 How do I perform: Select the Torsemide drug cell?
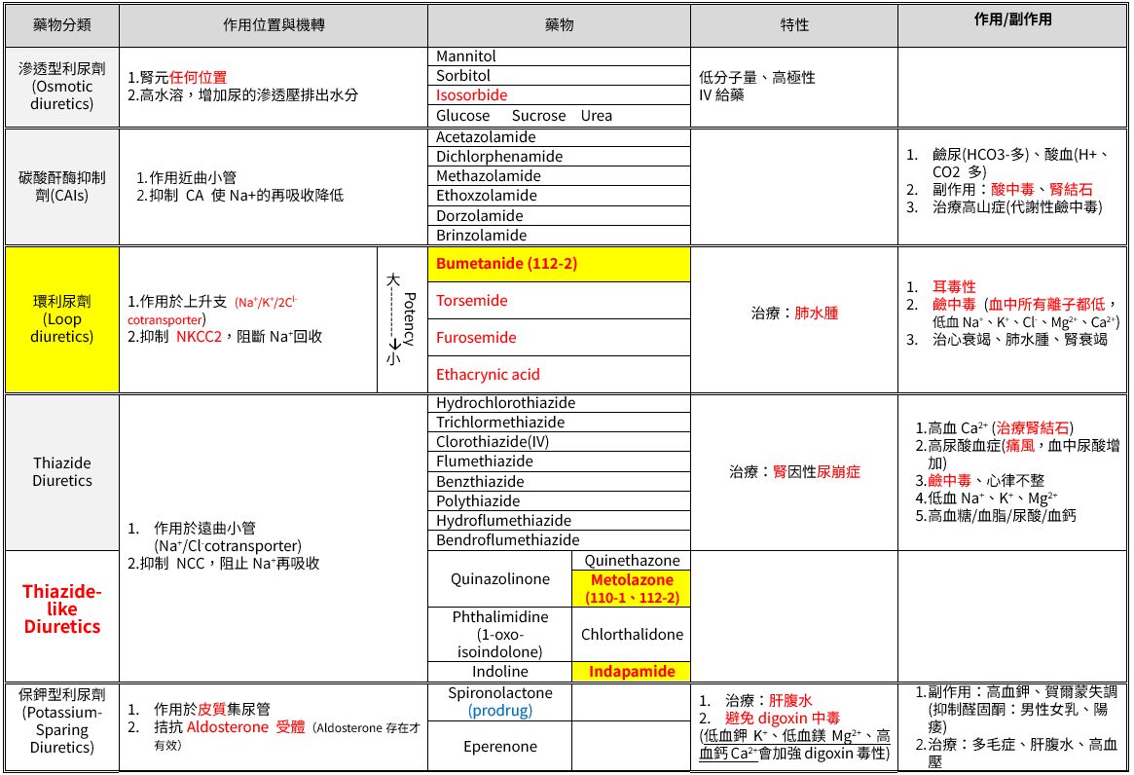(x=559, y=301)
